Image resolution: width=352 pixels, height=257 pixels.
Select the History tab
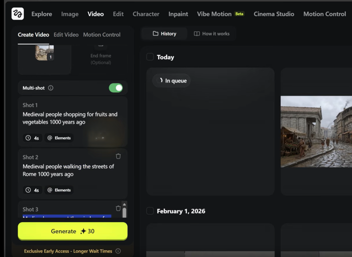pos(165,34)
